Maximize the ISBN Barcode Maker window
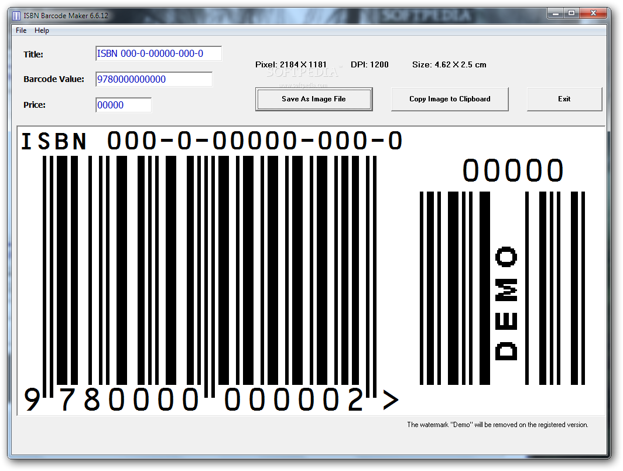The height and width of the screenshot is (471, 623). 571,13
